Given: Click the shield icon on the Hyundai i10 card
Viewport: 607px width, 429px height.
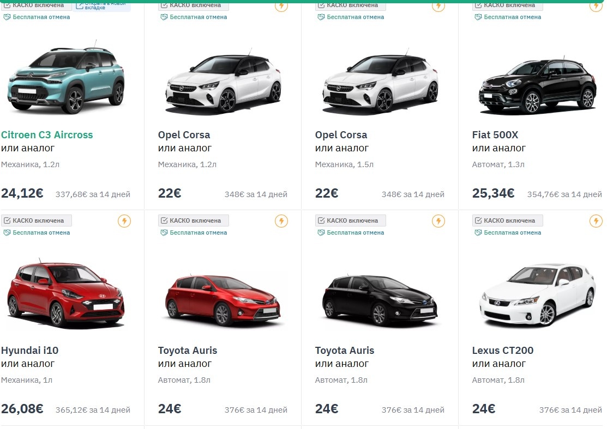Looking at the screenshot, I should tap(7, 232).
